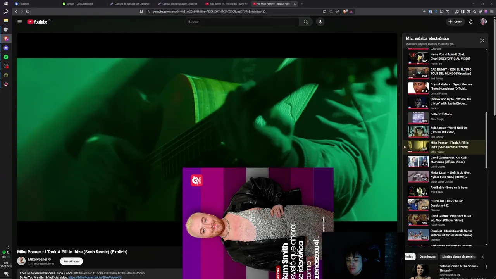496x279 pixels.
Task: Switch to the Facebook tab
Action: (36, 3)
